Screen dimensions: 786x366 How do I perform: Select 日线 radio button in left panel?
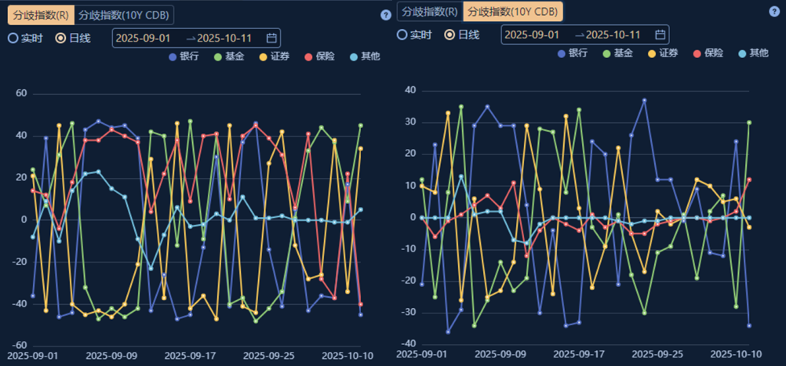(x=60, y=38)
